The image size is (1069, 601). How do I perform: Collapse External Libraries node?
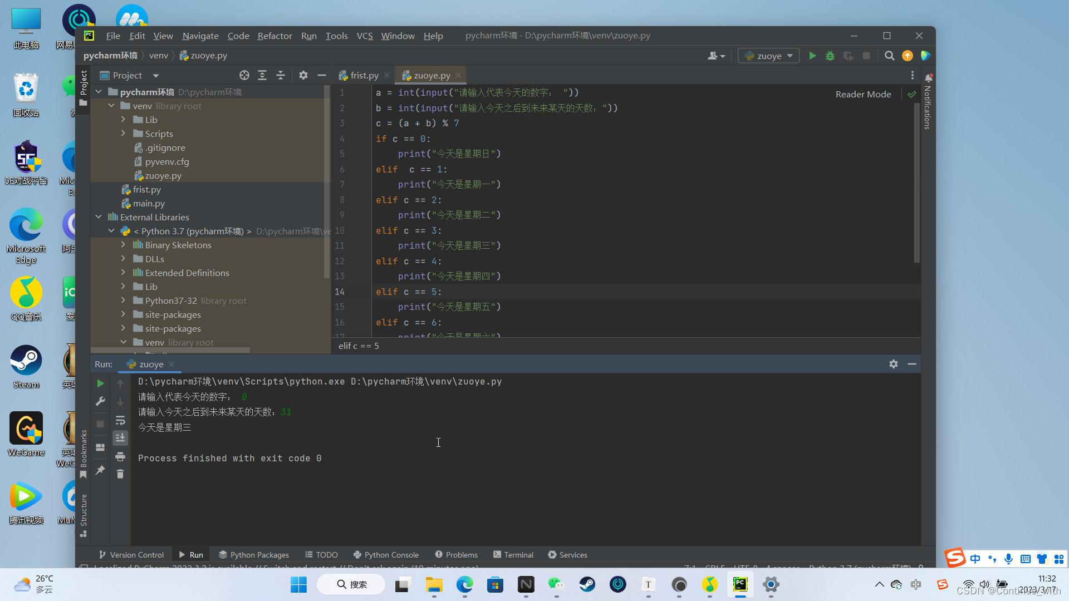(99, 217)
